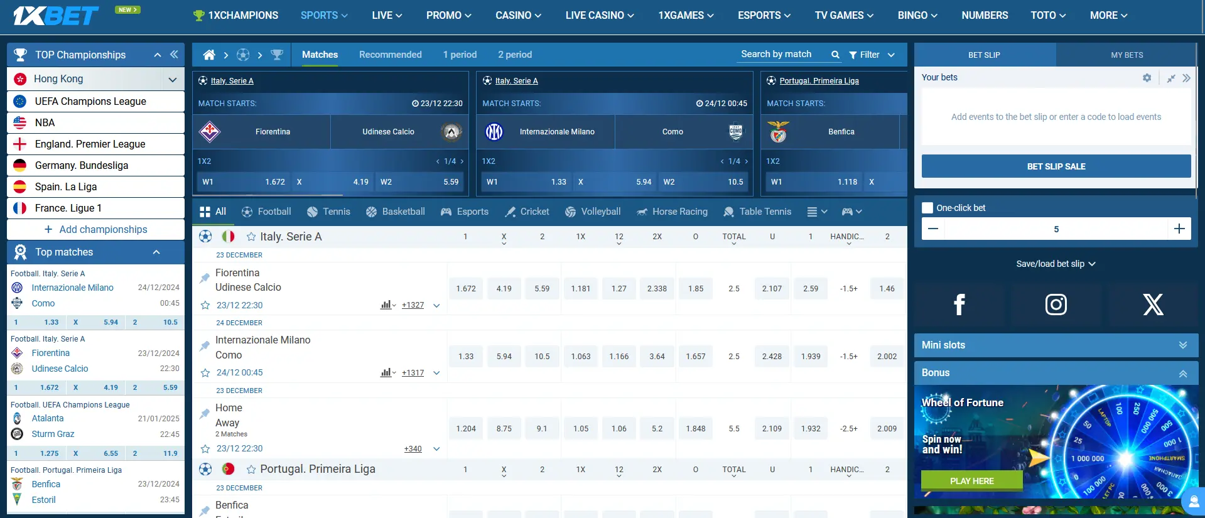Collapse left sidebar with double arrows
The height and width of the screenshot is (518, 1205).
click(x=174, y=55)
